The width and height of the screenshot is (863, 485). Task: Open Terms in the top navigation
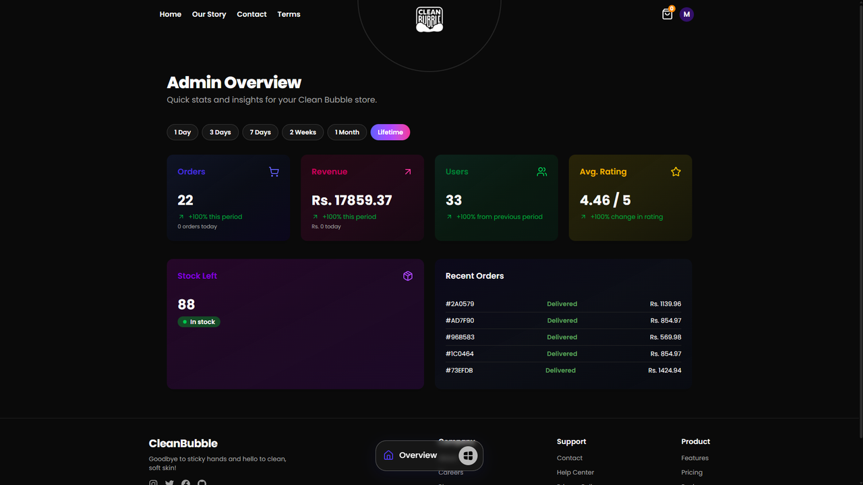tap(289, 14)
